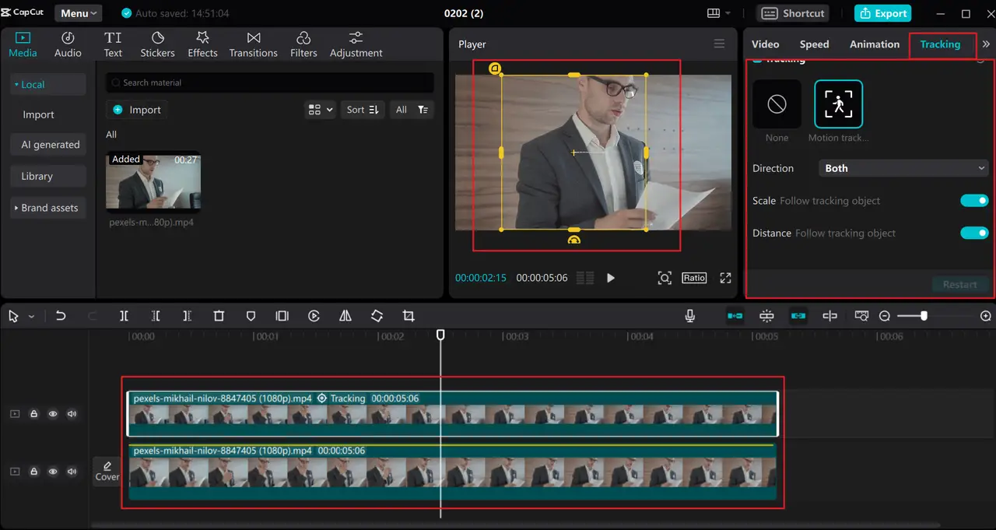Screen dimensions: 996x530
Task: Mute the upper Tracking clip track
Action: pyautogui.click(x=72, y=414)
